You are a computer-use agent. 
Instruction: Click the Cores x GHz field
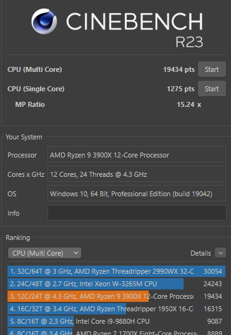coord(137,174)
